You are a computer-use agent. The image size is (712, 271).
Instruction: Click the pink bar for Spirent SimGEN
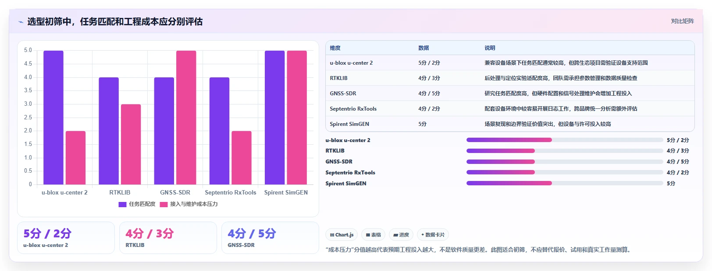coord(297,118)
